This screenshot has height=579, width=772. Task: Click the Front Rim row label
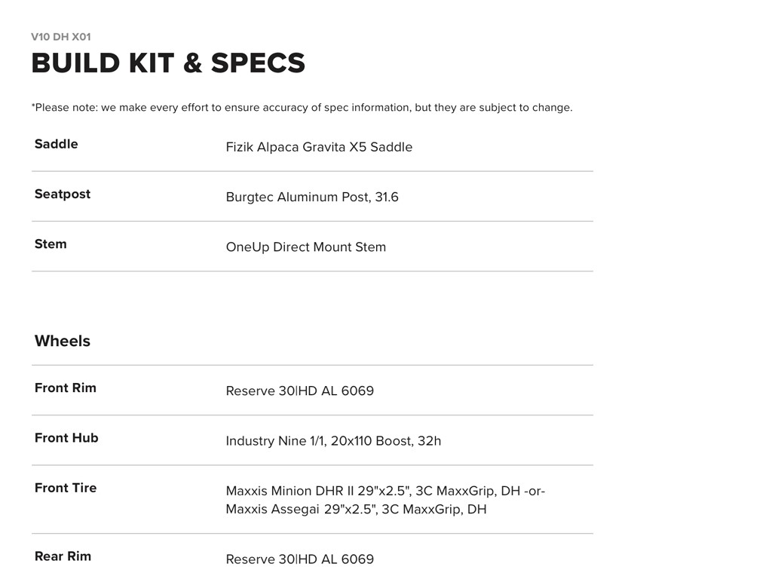pos(66,388)
